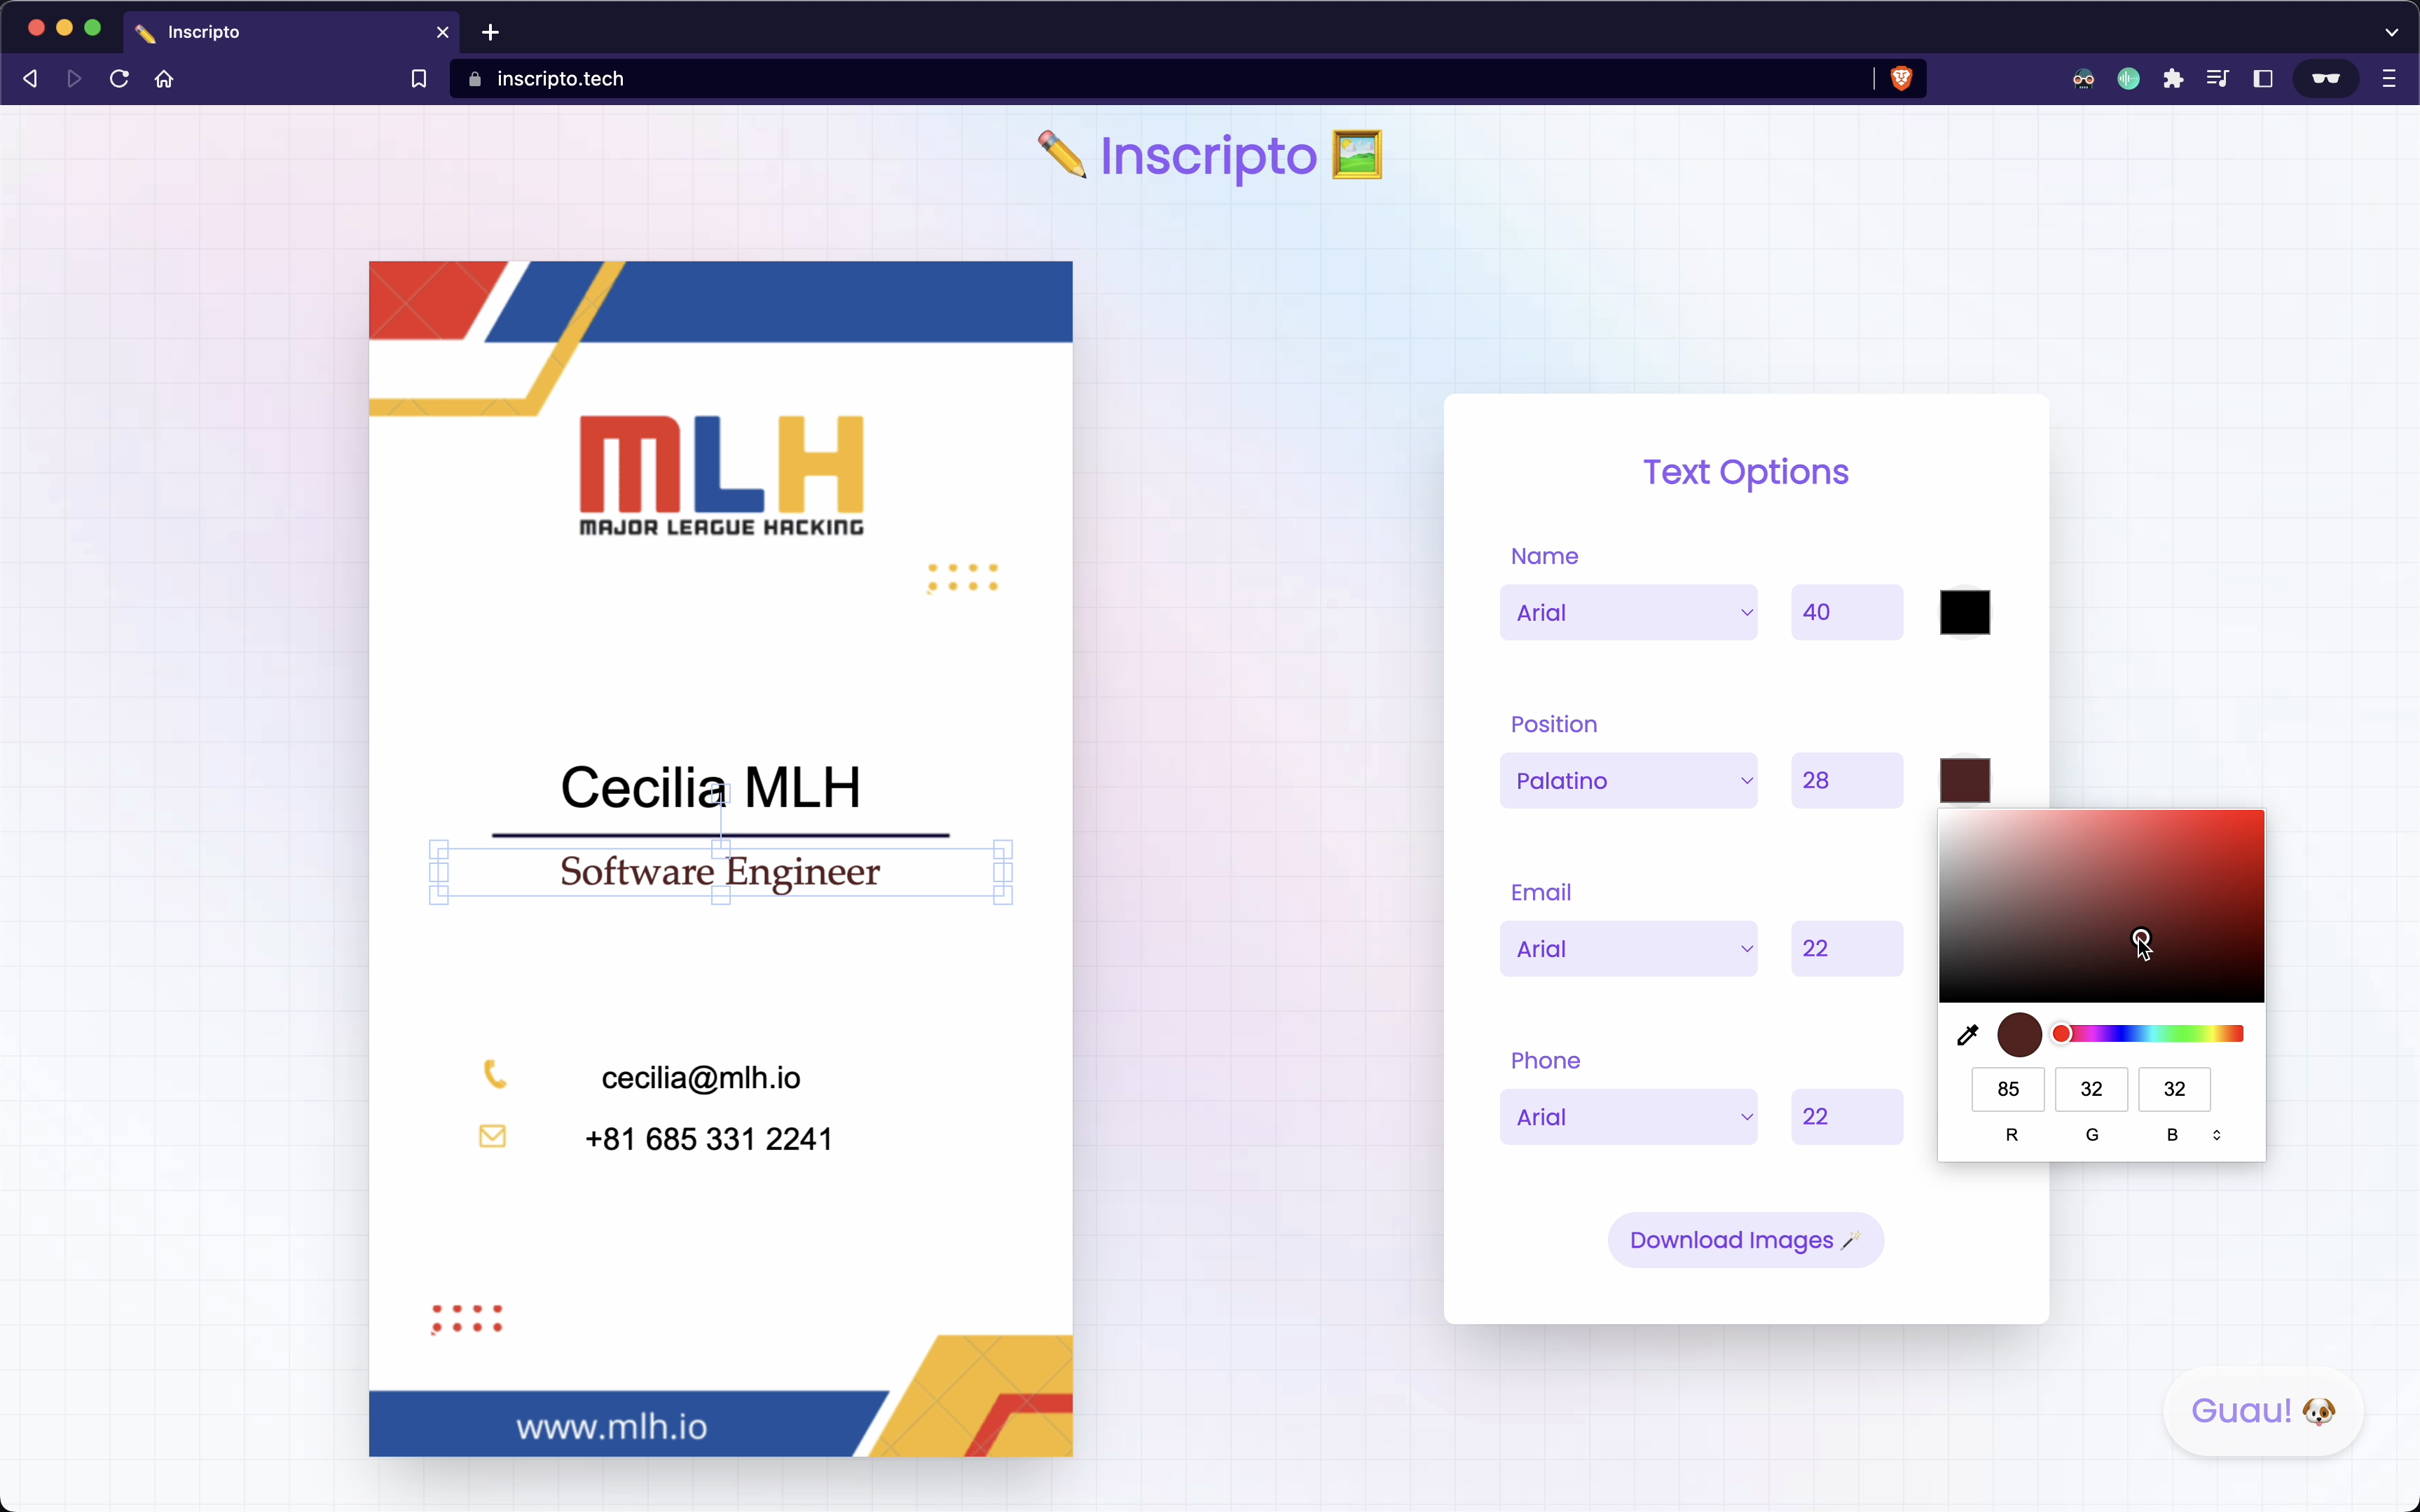The image size is (2420, 1512).
Task: Open the black Name color swatch
Action: click(x=1964, y=612)
